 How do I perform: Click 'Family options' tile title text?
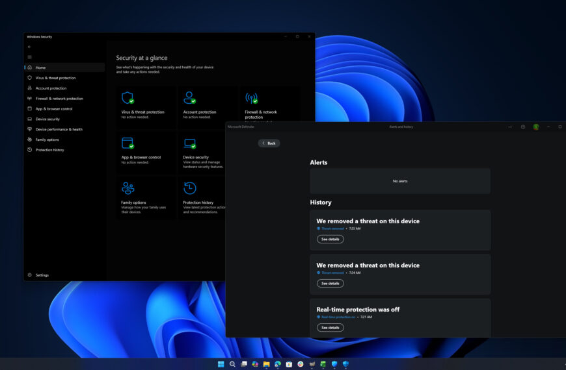(x=133, y=203)
